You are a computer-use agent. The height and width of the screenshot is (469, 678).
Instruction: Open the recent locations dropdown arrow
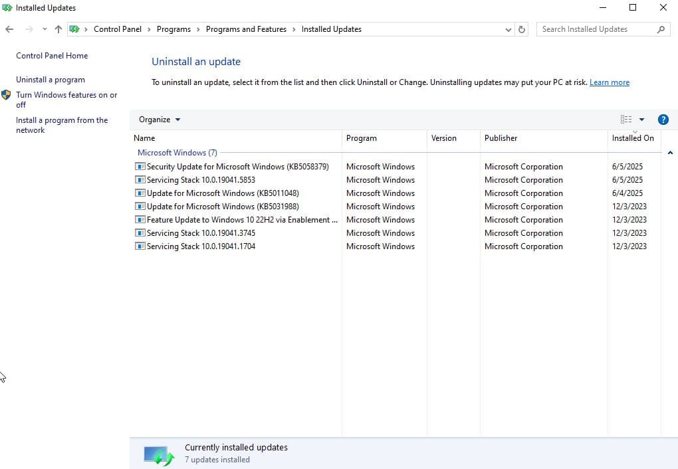[x=45, y=29]
